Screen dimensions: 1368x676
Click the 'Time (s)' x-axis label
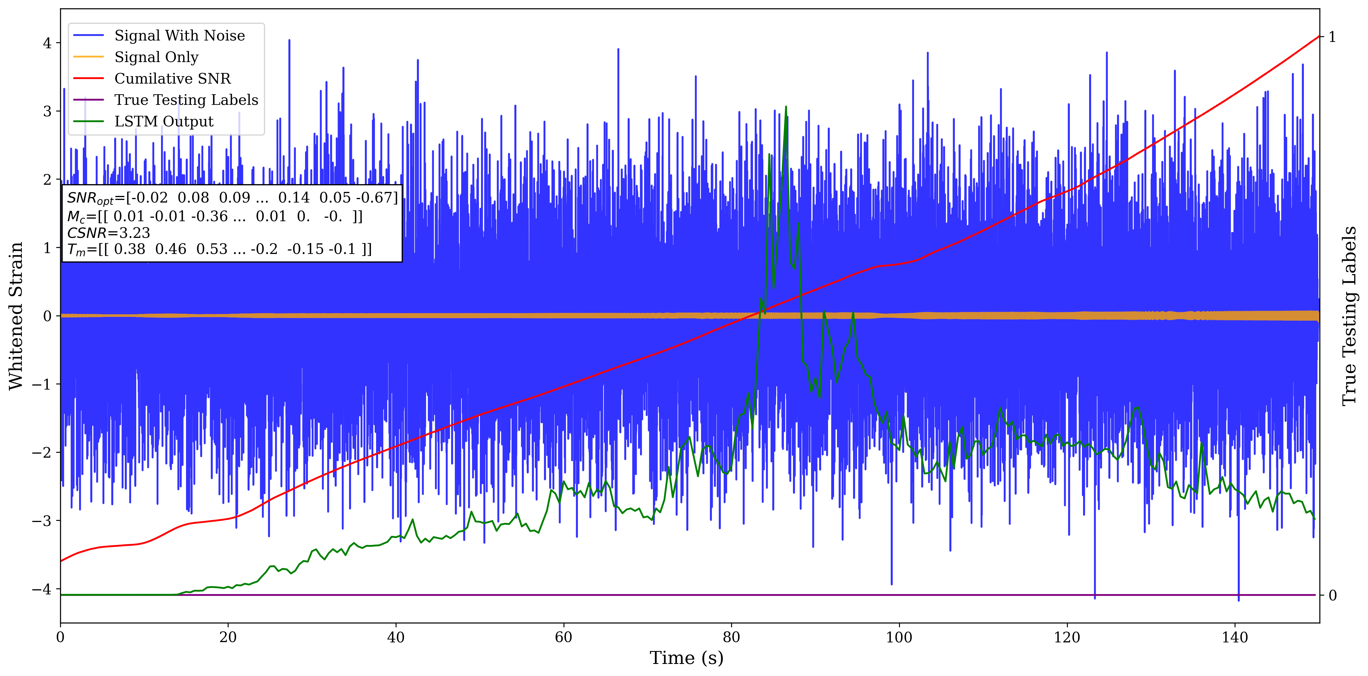tap(686, 658)
